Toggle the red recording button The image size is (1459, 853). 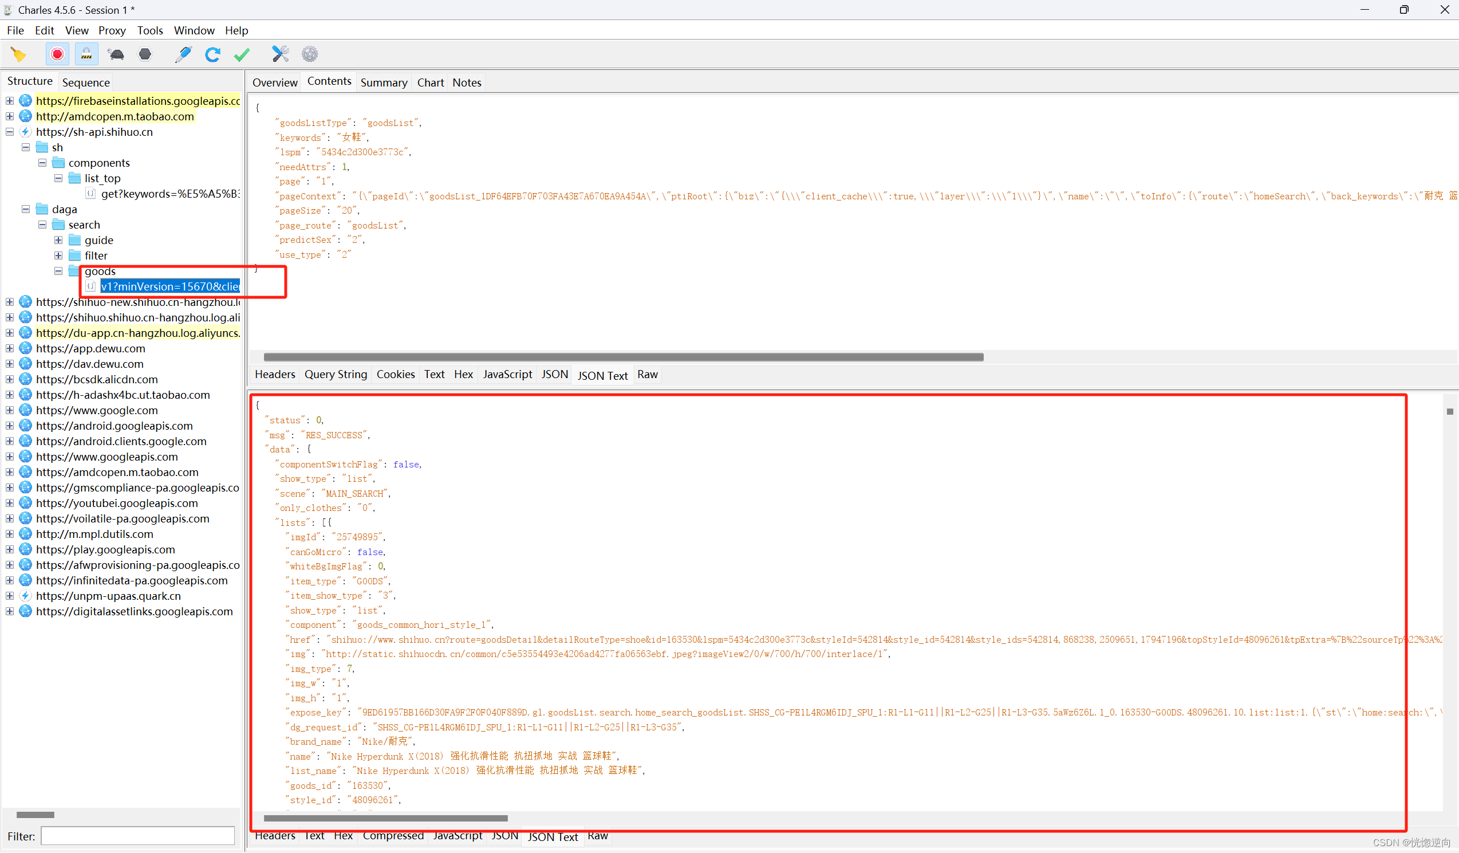[57, 54]
